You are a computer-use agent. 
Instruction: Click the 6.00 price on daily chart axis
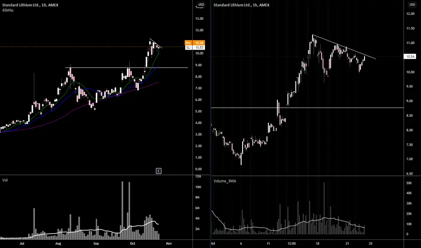[198, 100]
